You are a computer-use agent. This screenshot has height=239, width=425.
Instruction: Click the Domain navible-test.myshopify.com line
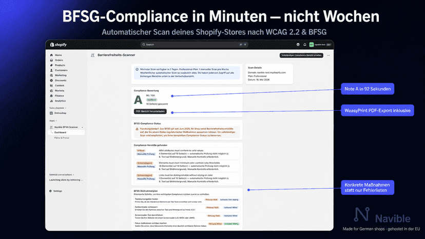click(x=267, y=73)
